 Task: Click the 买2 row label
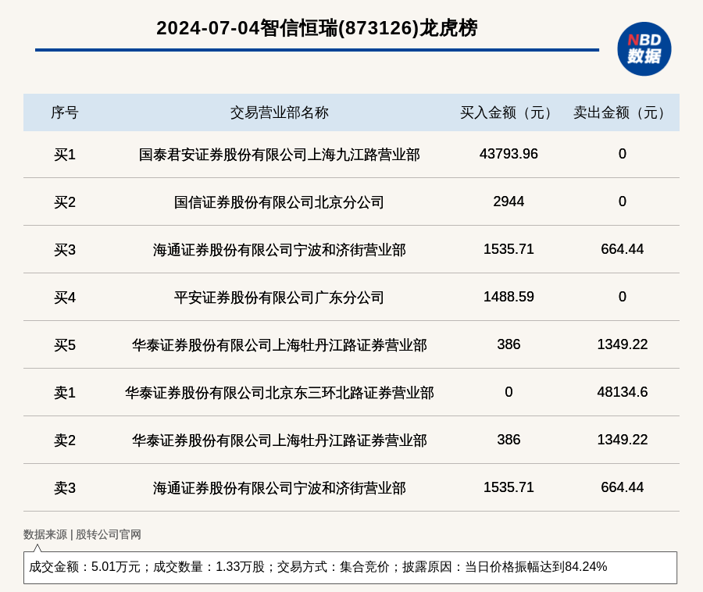[x=65, y=202]
